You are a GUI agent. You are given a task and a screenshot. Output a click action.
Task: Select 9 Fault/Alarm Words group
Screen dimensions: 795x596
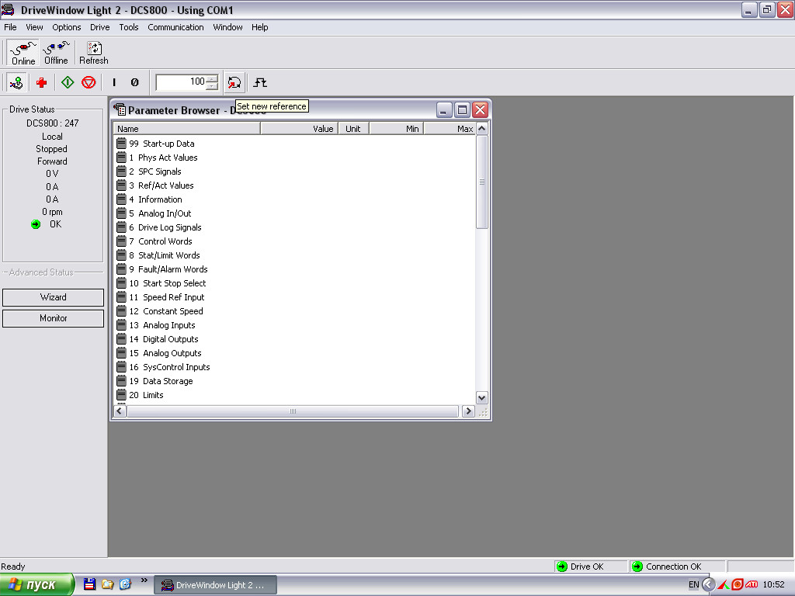[162, 269]
